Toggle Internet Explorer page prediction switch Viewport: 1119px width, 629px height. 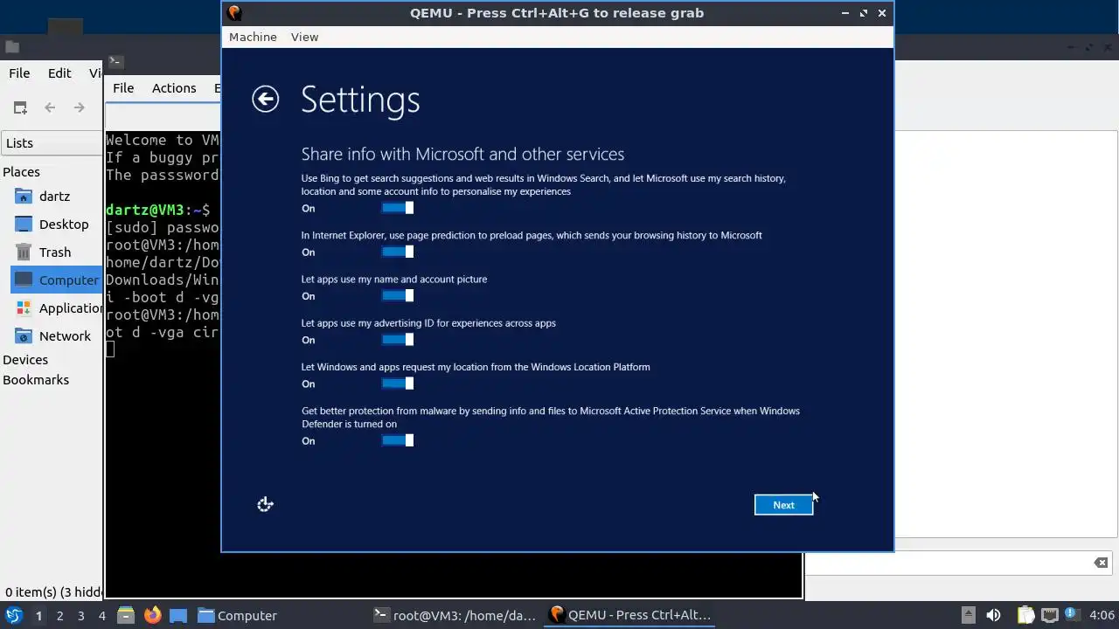(398, 252)
